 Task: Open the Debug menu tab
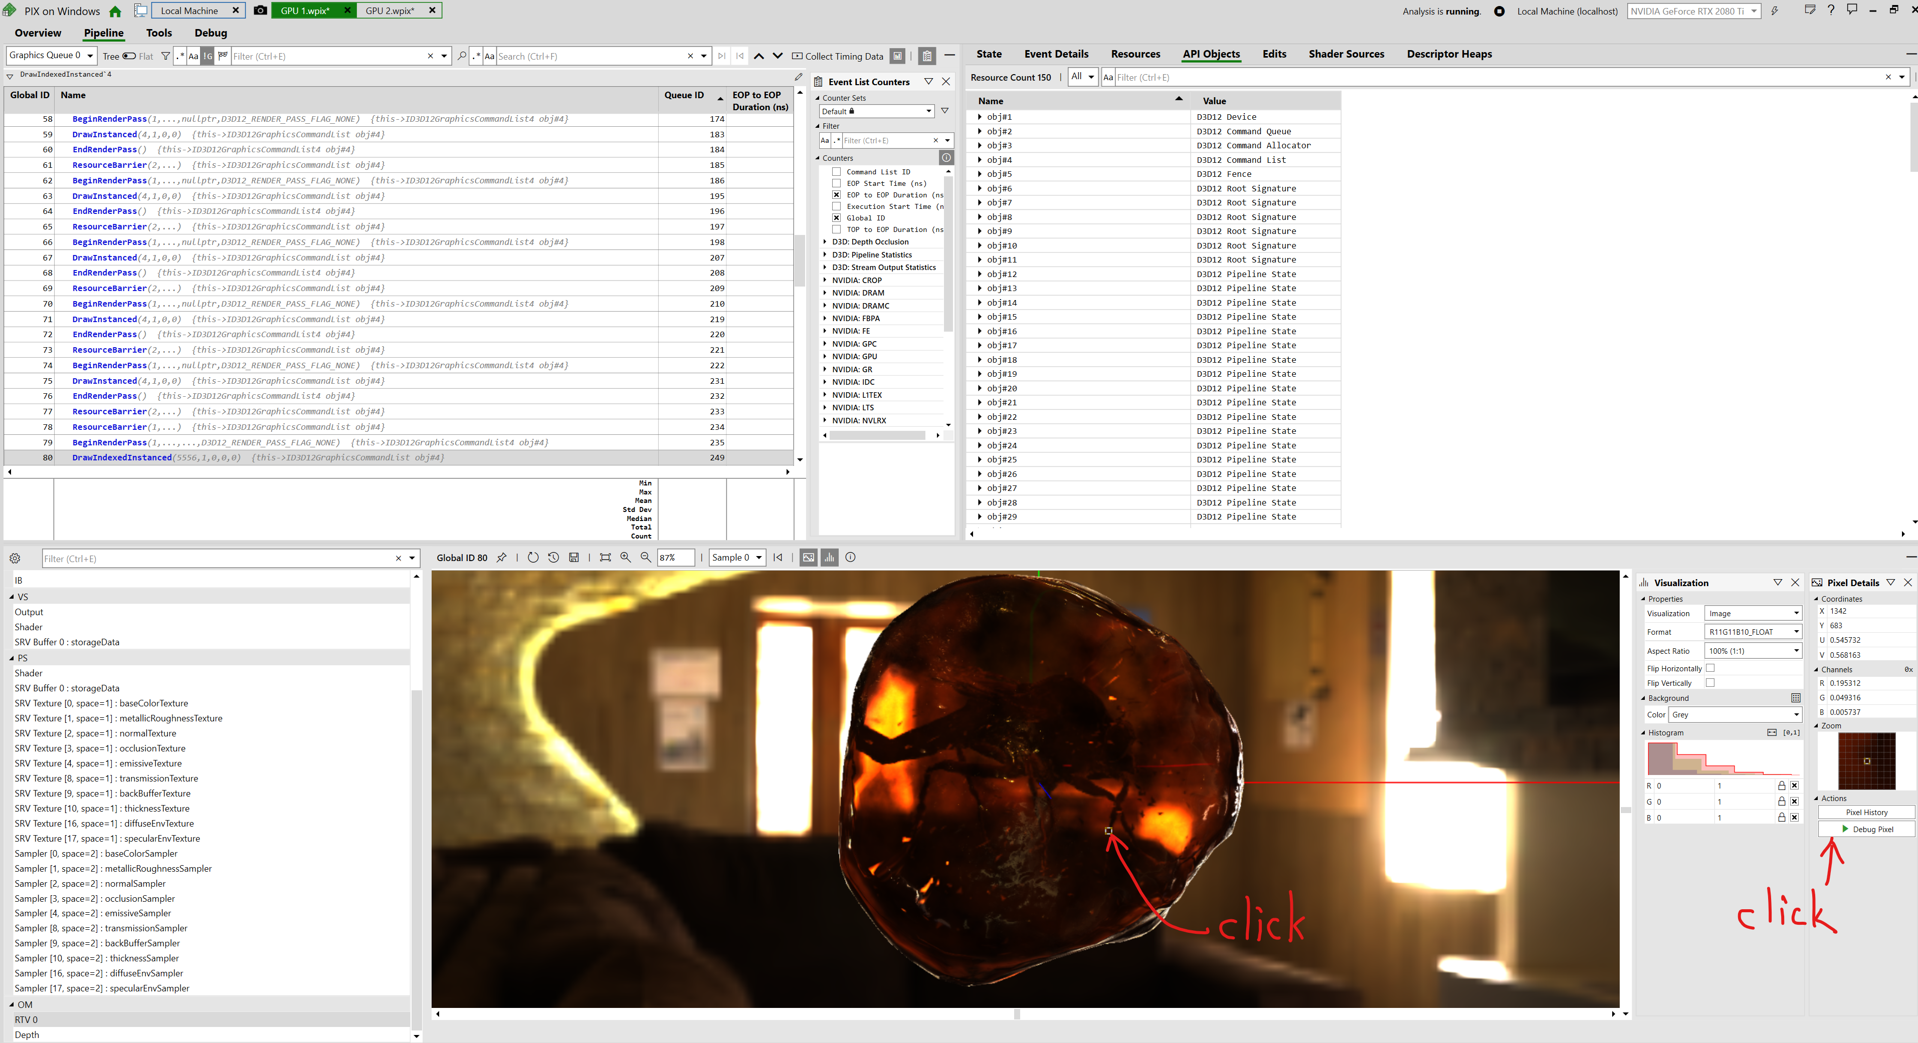click(211, 33)
